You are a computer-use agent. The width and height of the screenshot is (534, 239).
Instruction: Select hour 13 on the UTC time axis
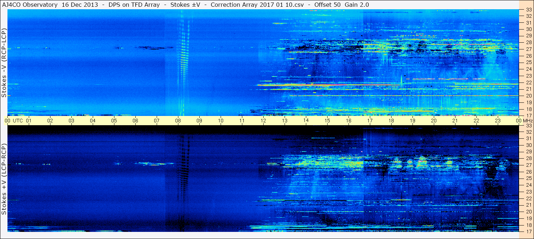tap(285, 121)
